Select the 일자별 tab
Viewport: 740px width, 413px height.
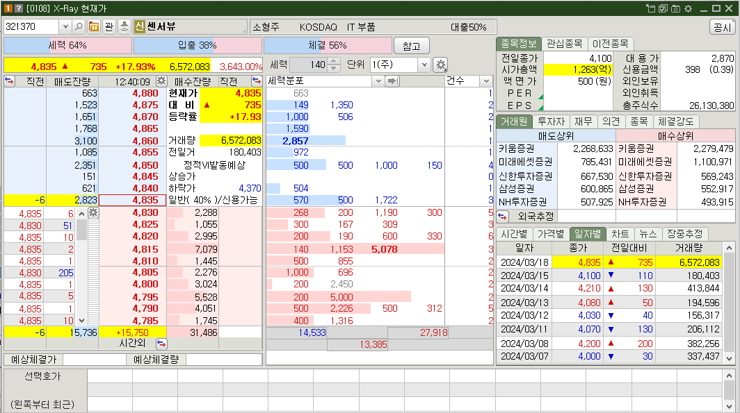click(588, 234)
